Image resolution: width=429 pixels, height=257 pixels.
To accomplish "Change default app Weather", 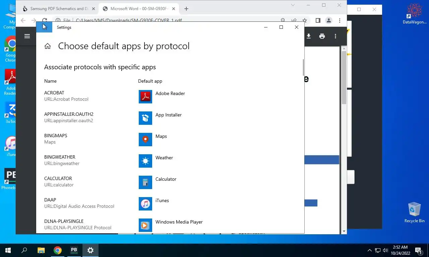I will (164, 158).
